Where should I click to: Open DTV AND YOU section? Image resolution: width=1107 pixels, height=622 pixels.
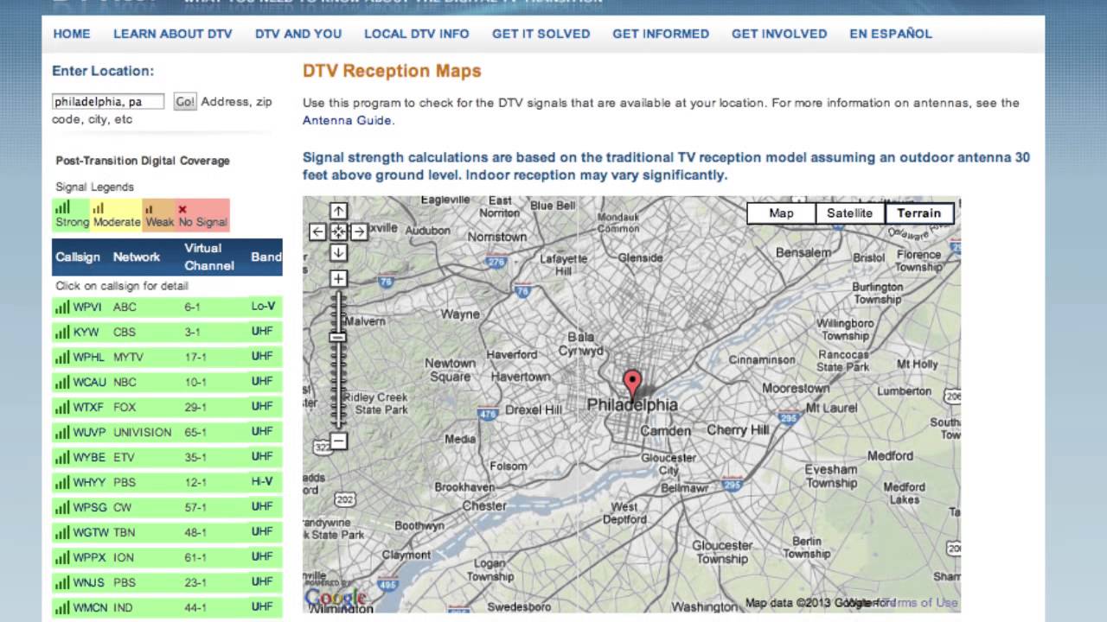click(298, 34)
